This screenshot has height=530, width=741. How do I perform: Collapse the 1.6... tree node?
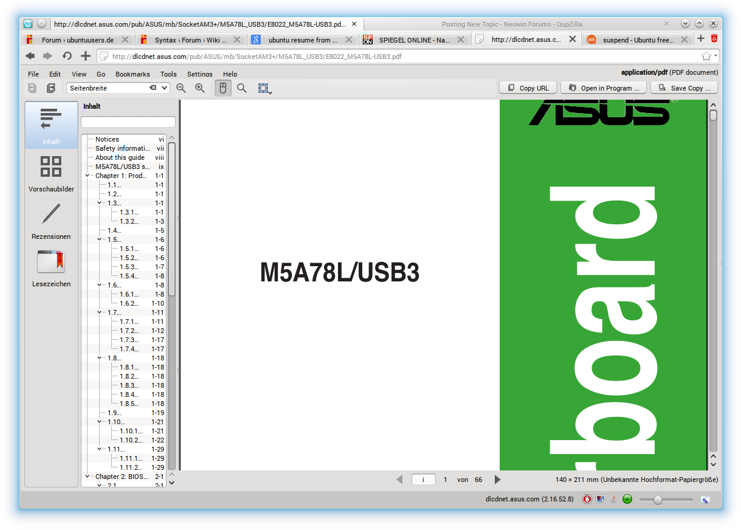click(100, 285)
